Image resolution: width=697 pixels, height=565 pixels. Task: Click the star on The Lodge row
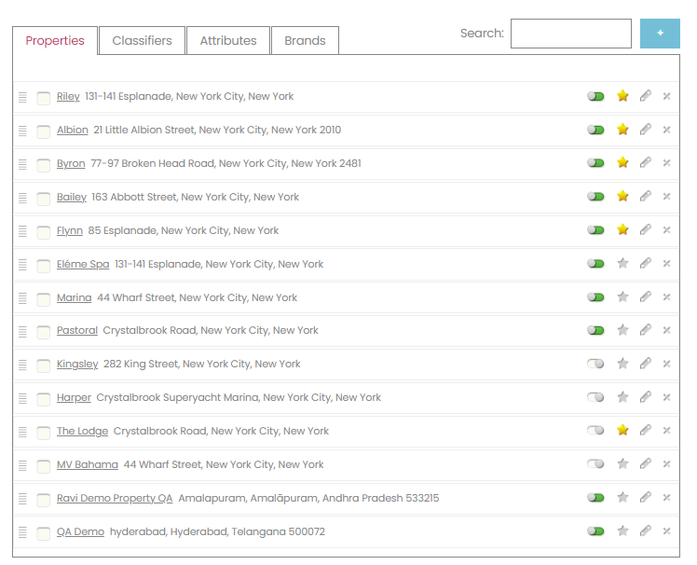tap(622, 430)
